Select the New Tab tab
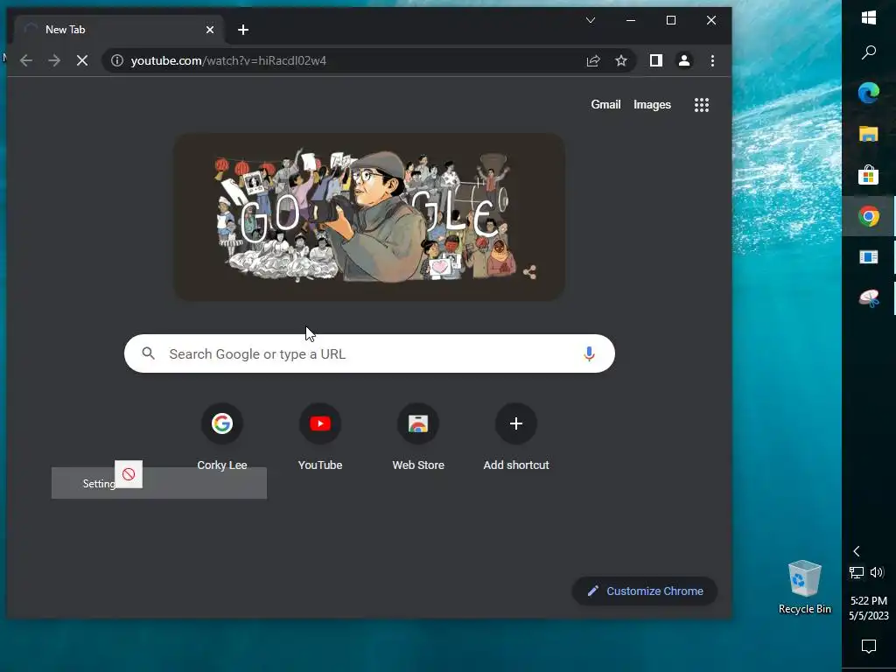 coord(118,30)
